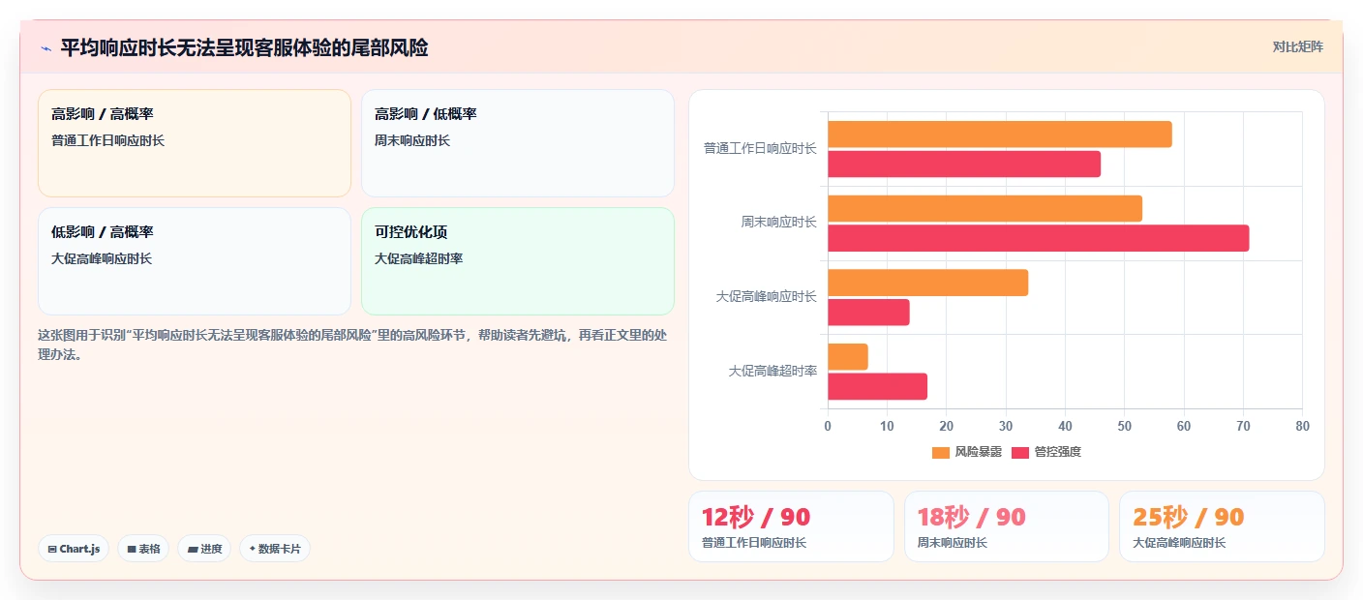Click the description paragraph starting 这张图用于识别
Viewport: 1363px width, 600px height.
pos(352,345)
